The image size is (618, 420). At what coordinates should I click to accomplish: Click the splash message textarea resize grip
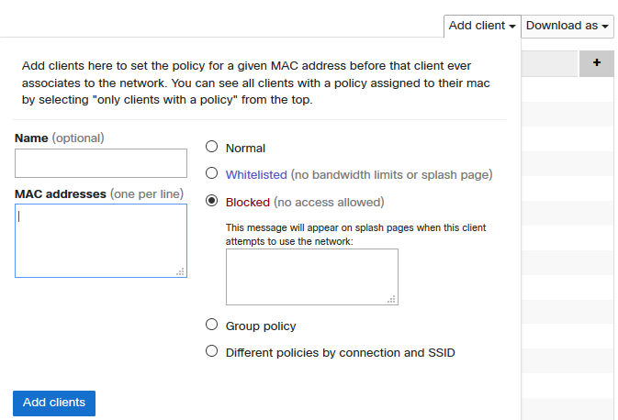click(x=392, y=299)
